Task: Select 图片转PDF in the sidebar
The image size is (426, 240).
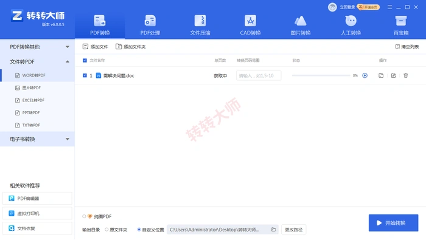Action: (38, 88)
